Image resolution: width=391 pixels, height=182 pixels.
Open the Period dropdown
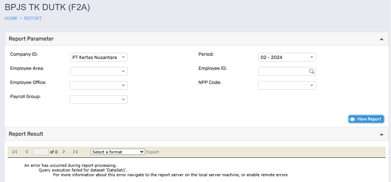(x=287, y=57)
